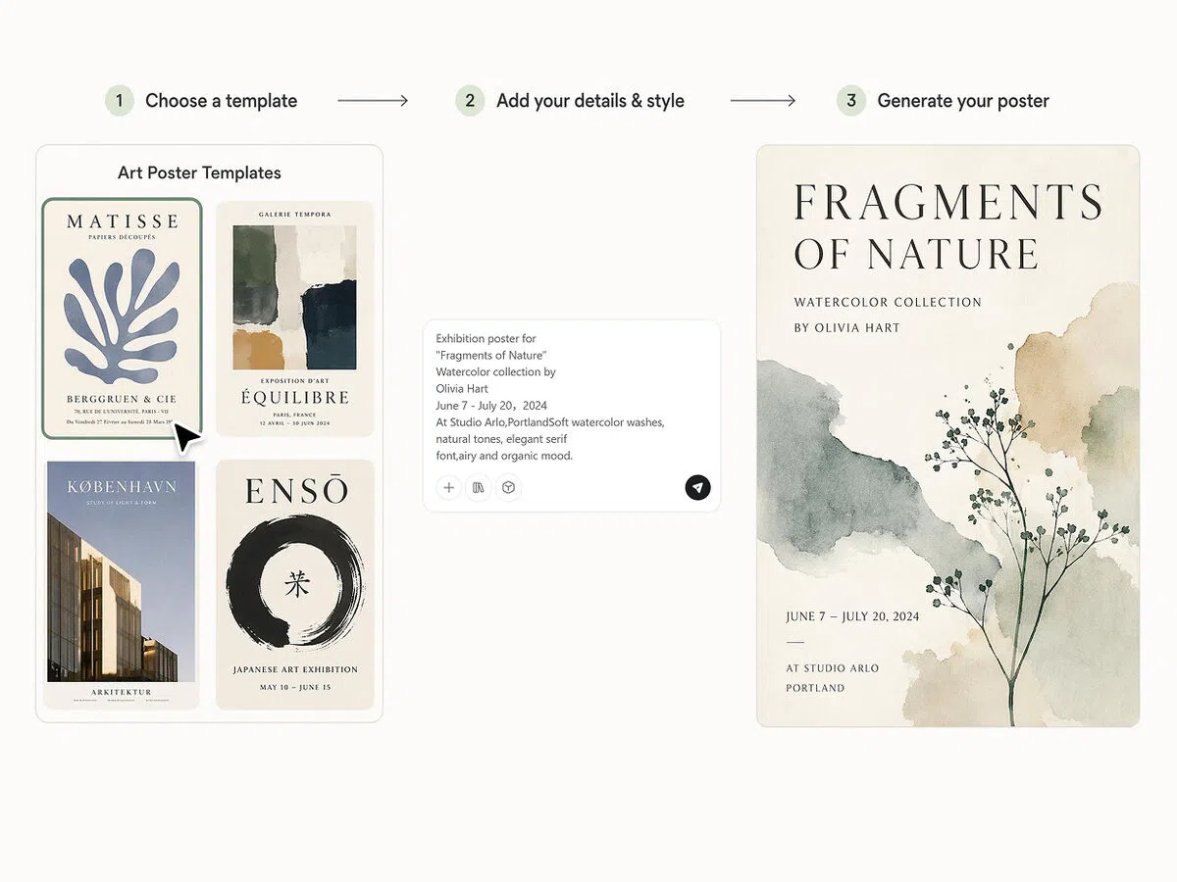This screenshot has height=882, width=1177.
Task: Open the generated Fragments of Nature poster
Action: coord(947,436)
